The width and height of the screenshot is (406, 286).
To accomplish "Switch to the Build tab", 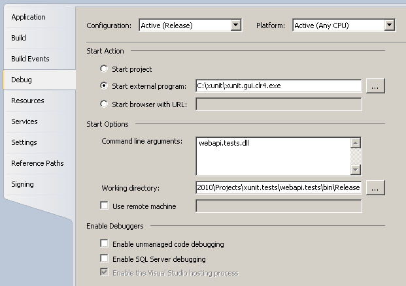I will (x=39, y=38).
